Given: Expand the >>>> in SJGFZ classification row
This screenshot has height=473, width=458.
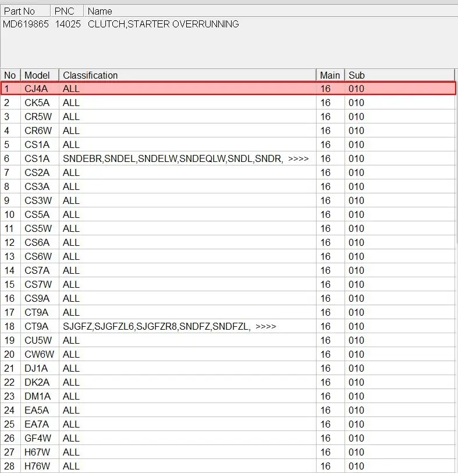Looking at the screenshot, I should [266, 326].
